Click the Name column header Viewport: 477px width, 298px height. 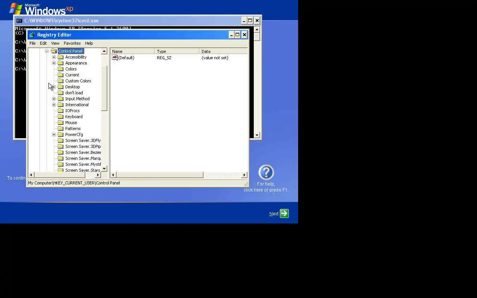132,51
